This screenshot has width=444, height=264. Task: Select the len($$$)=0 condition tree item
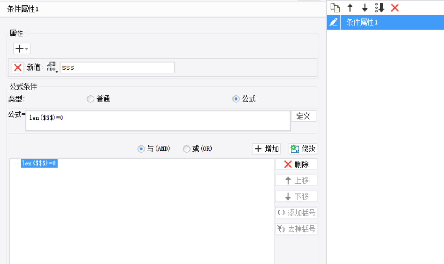[39, 163]
